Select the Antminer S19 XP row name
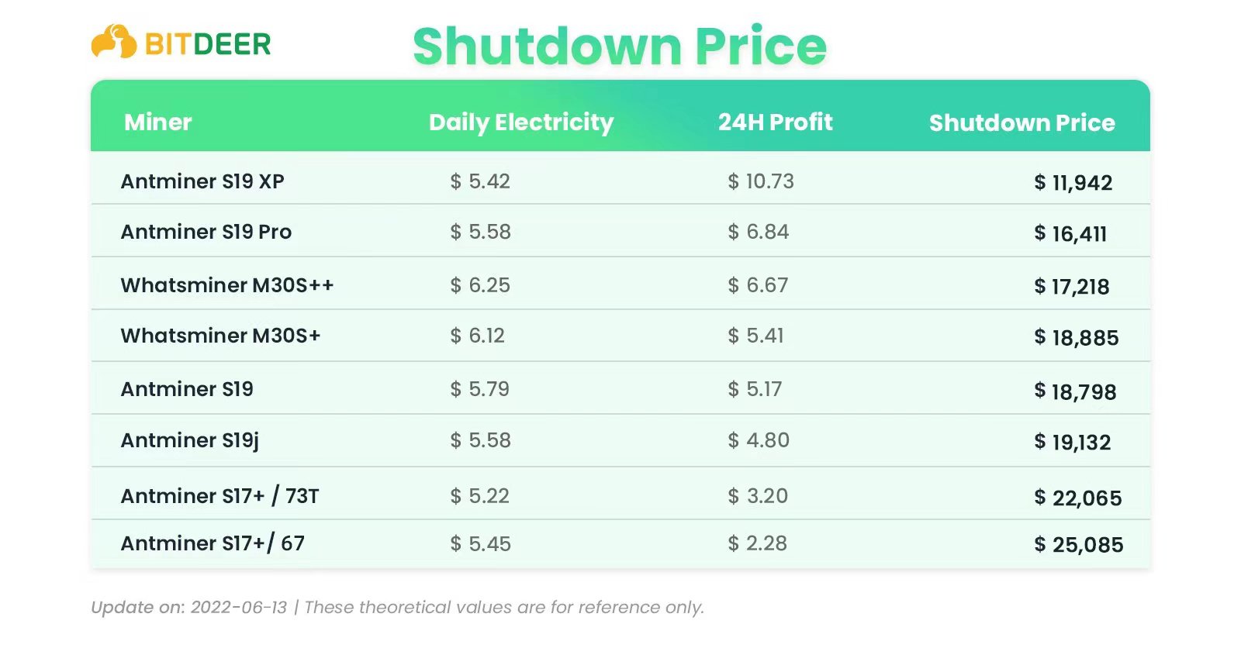This screenshot has width=1241, height=648. (x=202, y=181)
